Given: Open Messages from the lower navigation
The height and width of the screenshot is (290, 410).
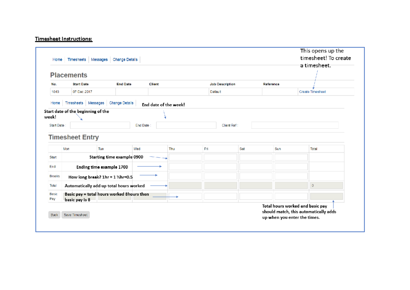Looking at the screenshot, I should [96, 102].
